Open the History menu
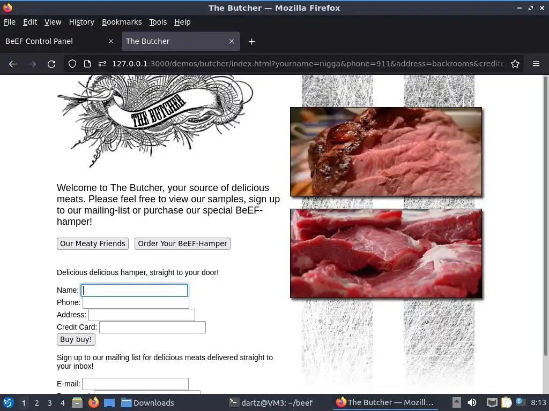Screen dimensions: 549x411 tap(81, 22)
